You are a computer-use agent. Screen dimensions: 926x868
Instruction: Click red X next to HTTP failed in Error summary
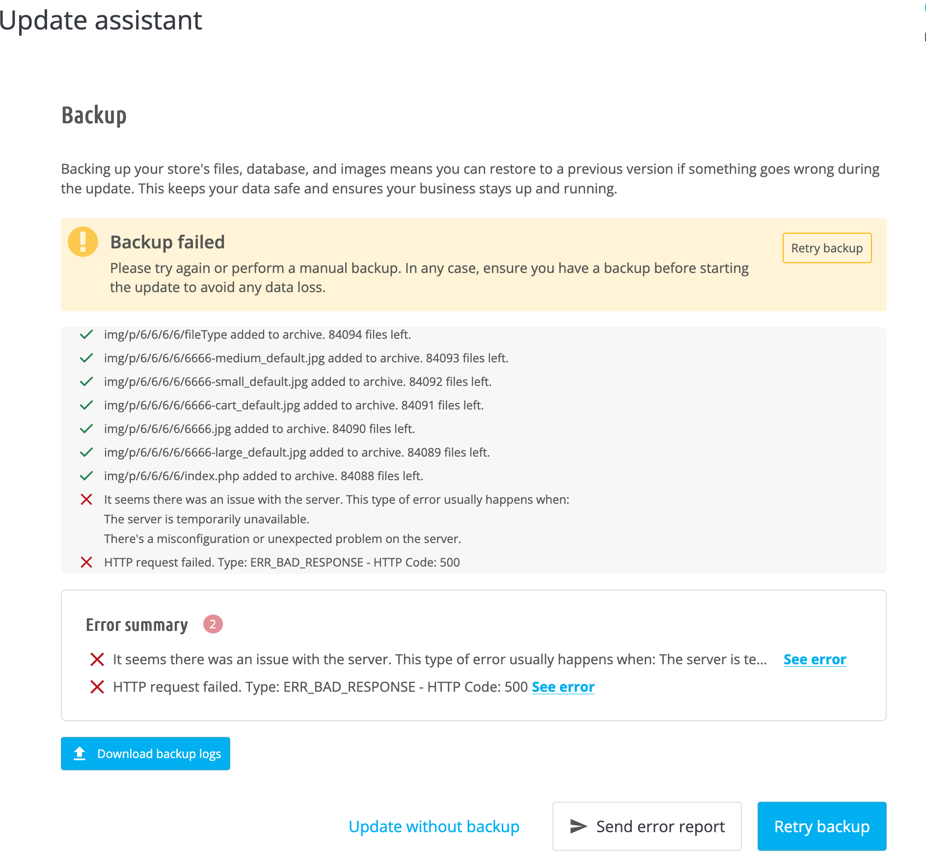pos(97,687)
